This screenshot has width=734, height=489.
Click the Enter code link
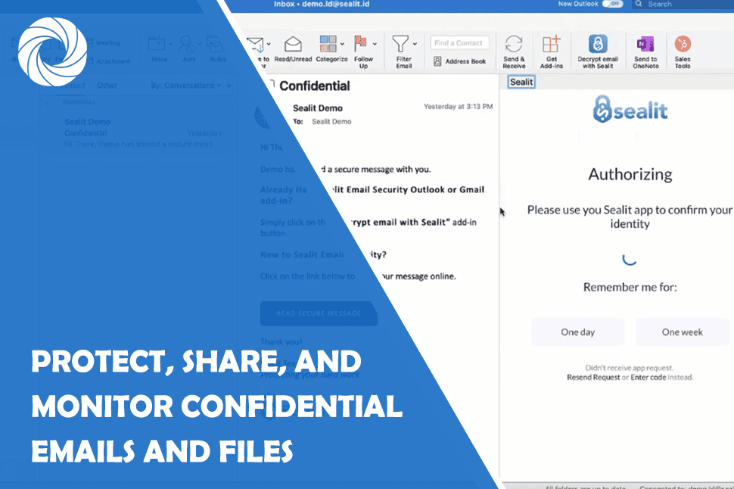(x=648, y=378)
